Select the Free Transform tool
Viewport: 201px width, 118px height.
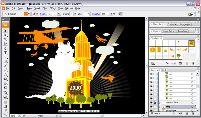coord(5,88)
